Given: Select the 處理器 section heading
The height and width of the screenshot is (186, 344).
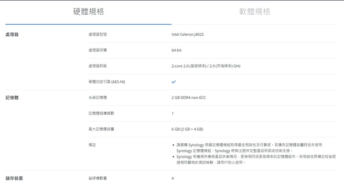Looking at the screenshot, I should pos(12,34).
